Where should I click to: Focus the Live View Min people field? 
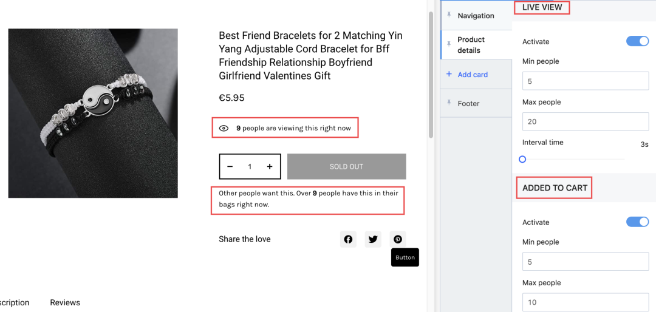tap(586, 81)
